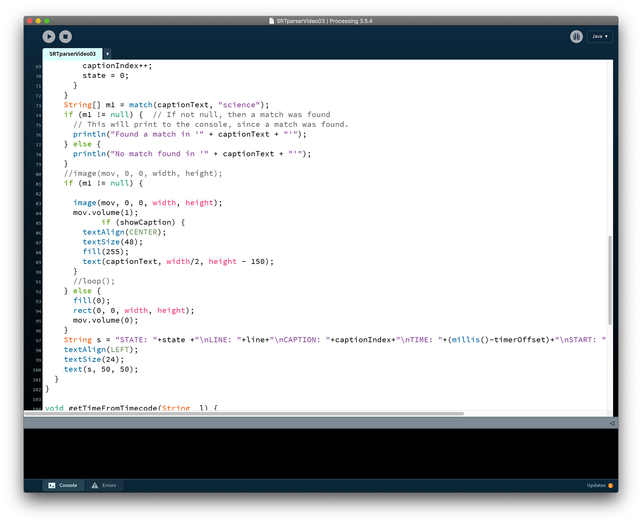
Task: Click on "text(s, 50, 50);" line
Action: (101, 369)
